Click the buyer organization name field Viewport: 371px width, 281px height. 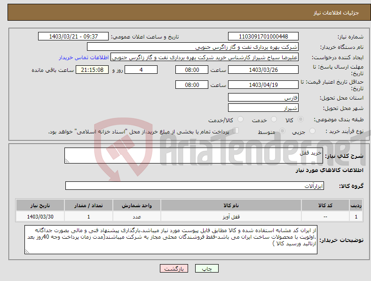193,47
